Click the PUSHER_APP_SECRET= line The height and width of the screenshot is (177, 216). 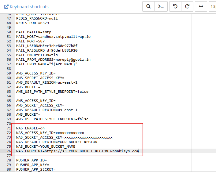coord(36,169)
